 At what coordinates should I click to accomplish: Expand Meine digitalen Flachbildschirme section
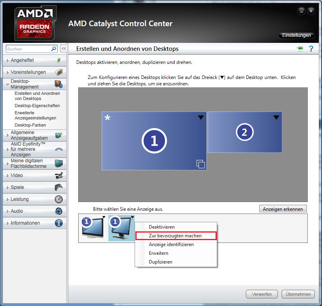click(x=8, y=164)
